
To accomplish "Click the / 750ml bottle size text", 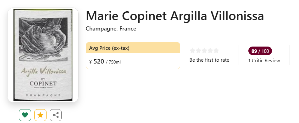I will [x=113, y=62].
